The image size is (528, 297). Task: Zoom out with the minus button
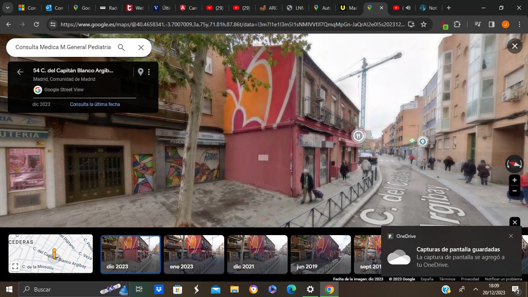click(514, 191)
